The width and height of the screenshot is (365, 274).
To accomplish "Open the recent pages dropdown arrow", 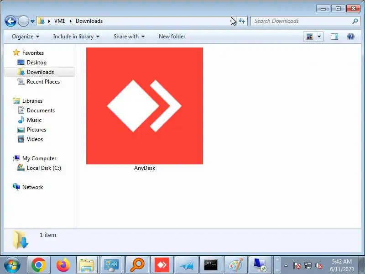I will [x=32, y=21].
